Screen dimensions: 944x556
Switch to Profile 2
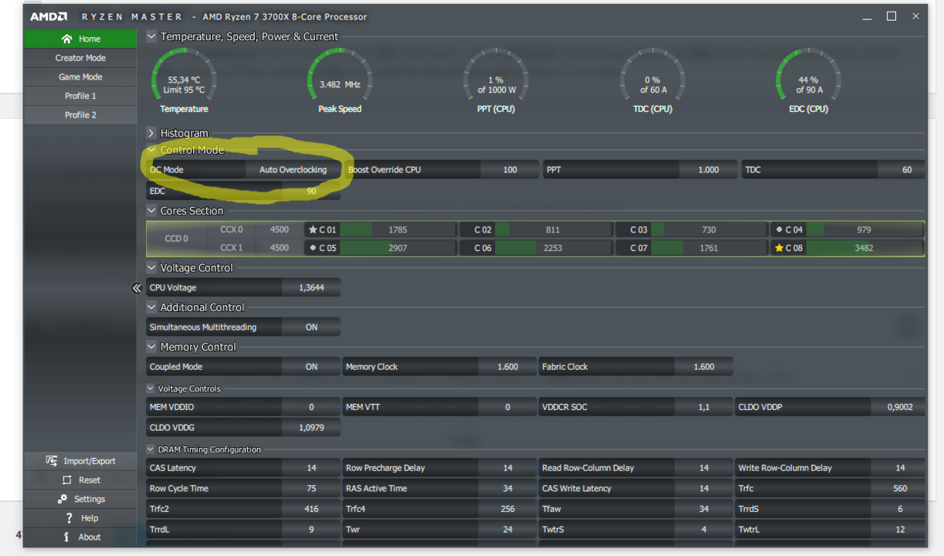pyautogui.click(x=80, y=115)
